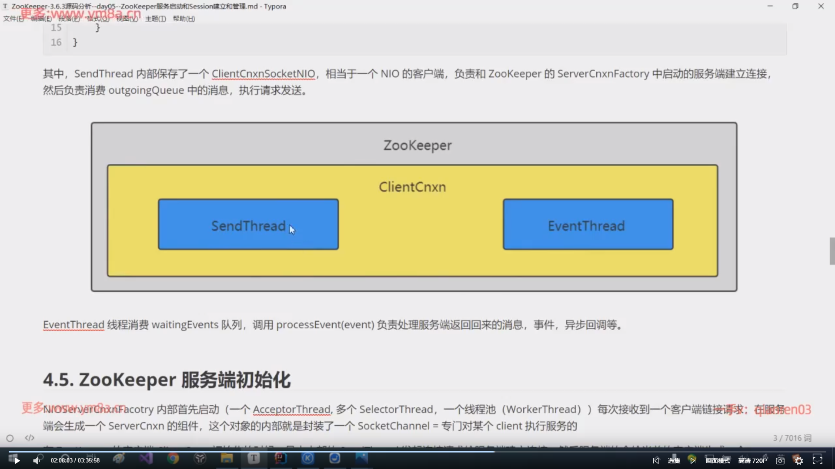This screenshot has height=469, width=835.
Task: Toggle fullscreen mode for the player
Action: [x=818, y=460]
